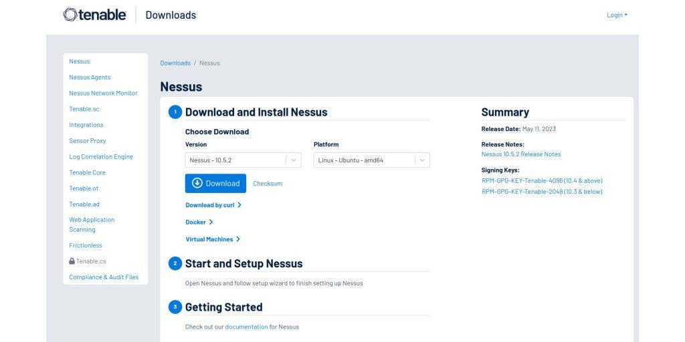
Task: Open the RPM-GPG-KEY-Tenable-4096 signing key
Action: coord(542,180)
